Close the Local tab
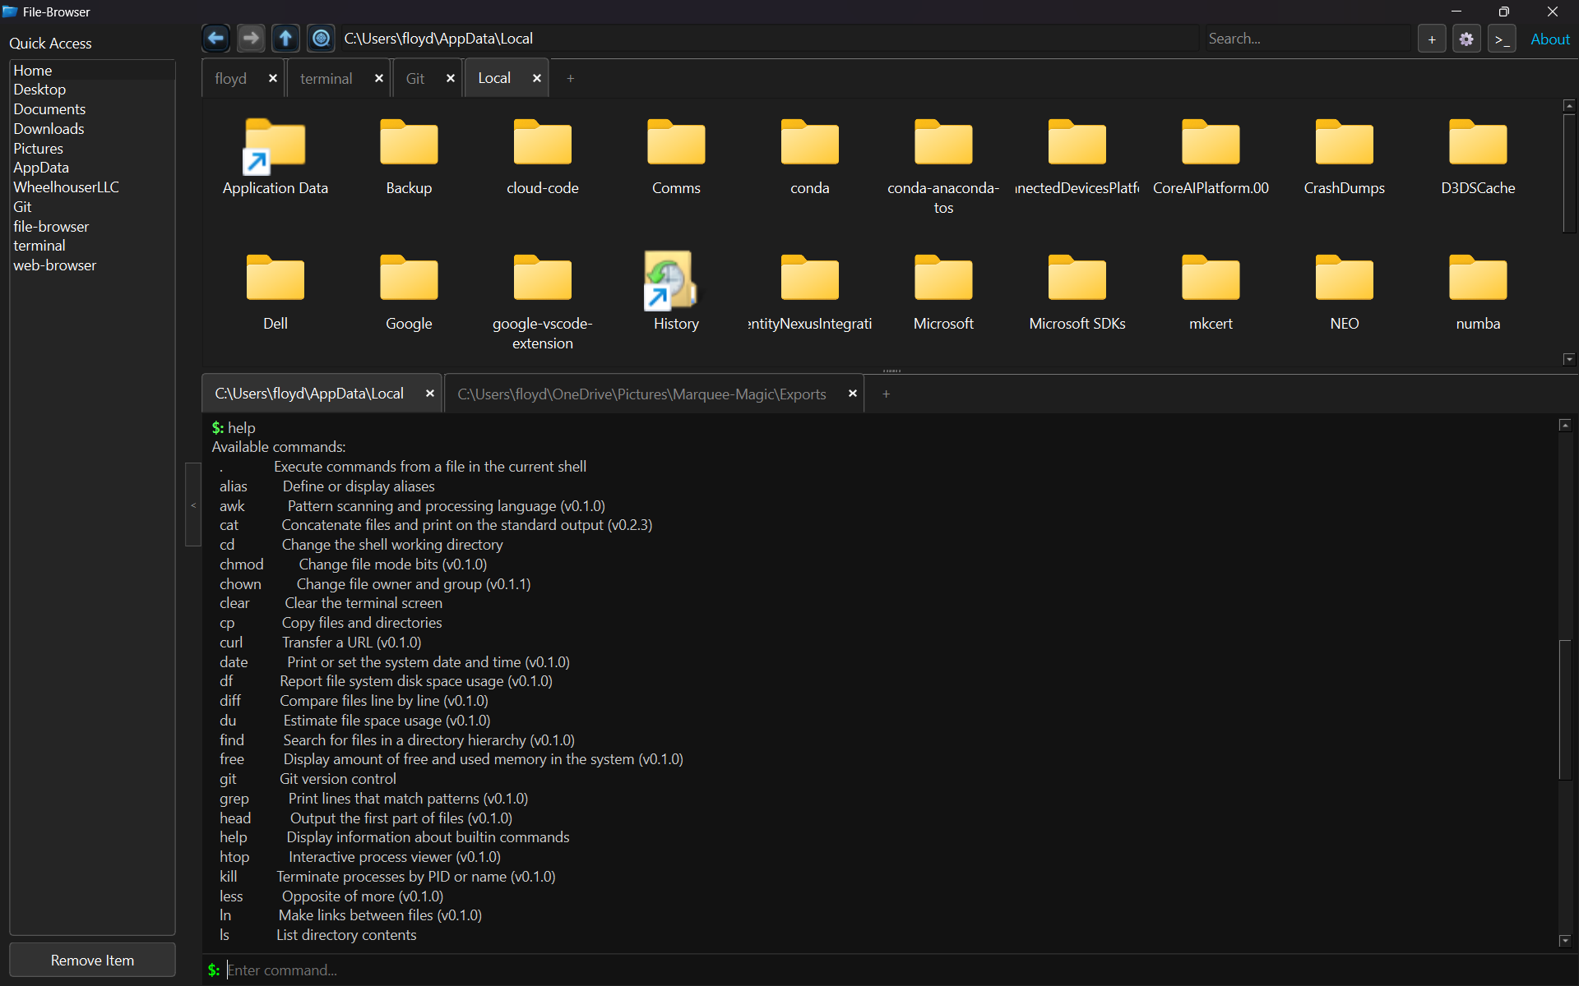This screenshot has width=1579, height=986. click(x=537, y=78)
